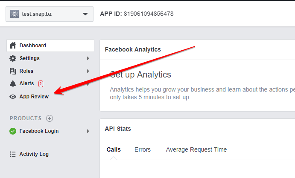Expand the Settings submenu arrow
Screen dimensions: 295x178
tap(88, 58)
